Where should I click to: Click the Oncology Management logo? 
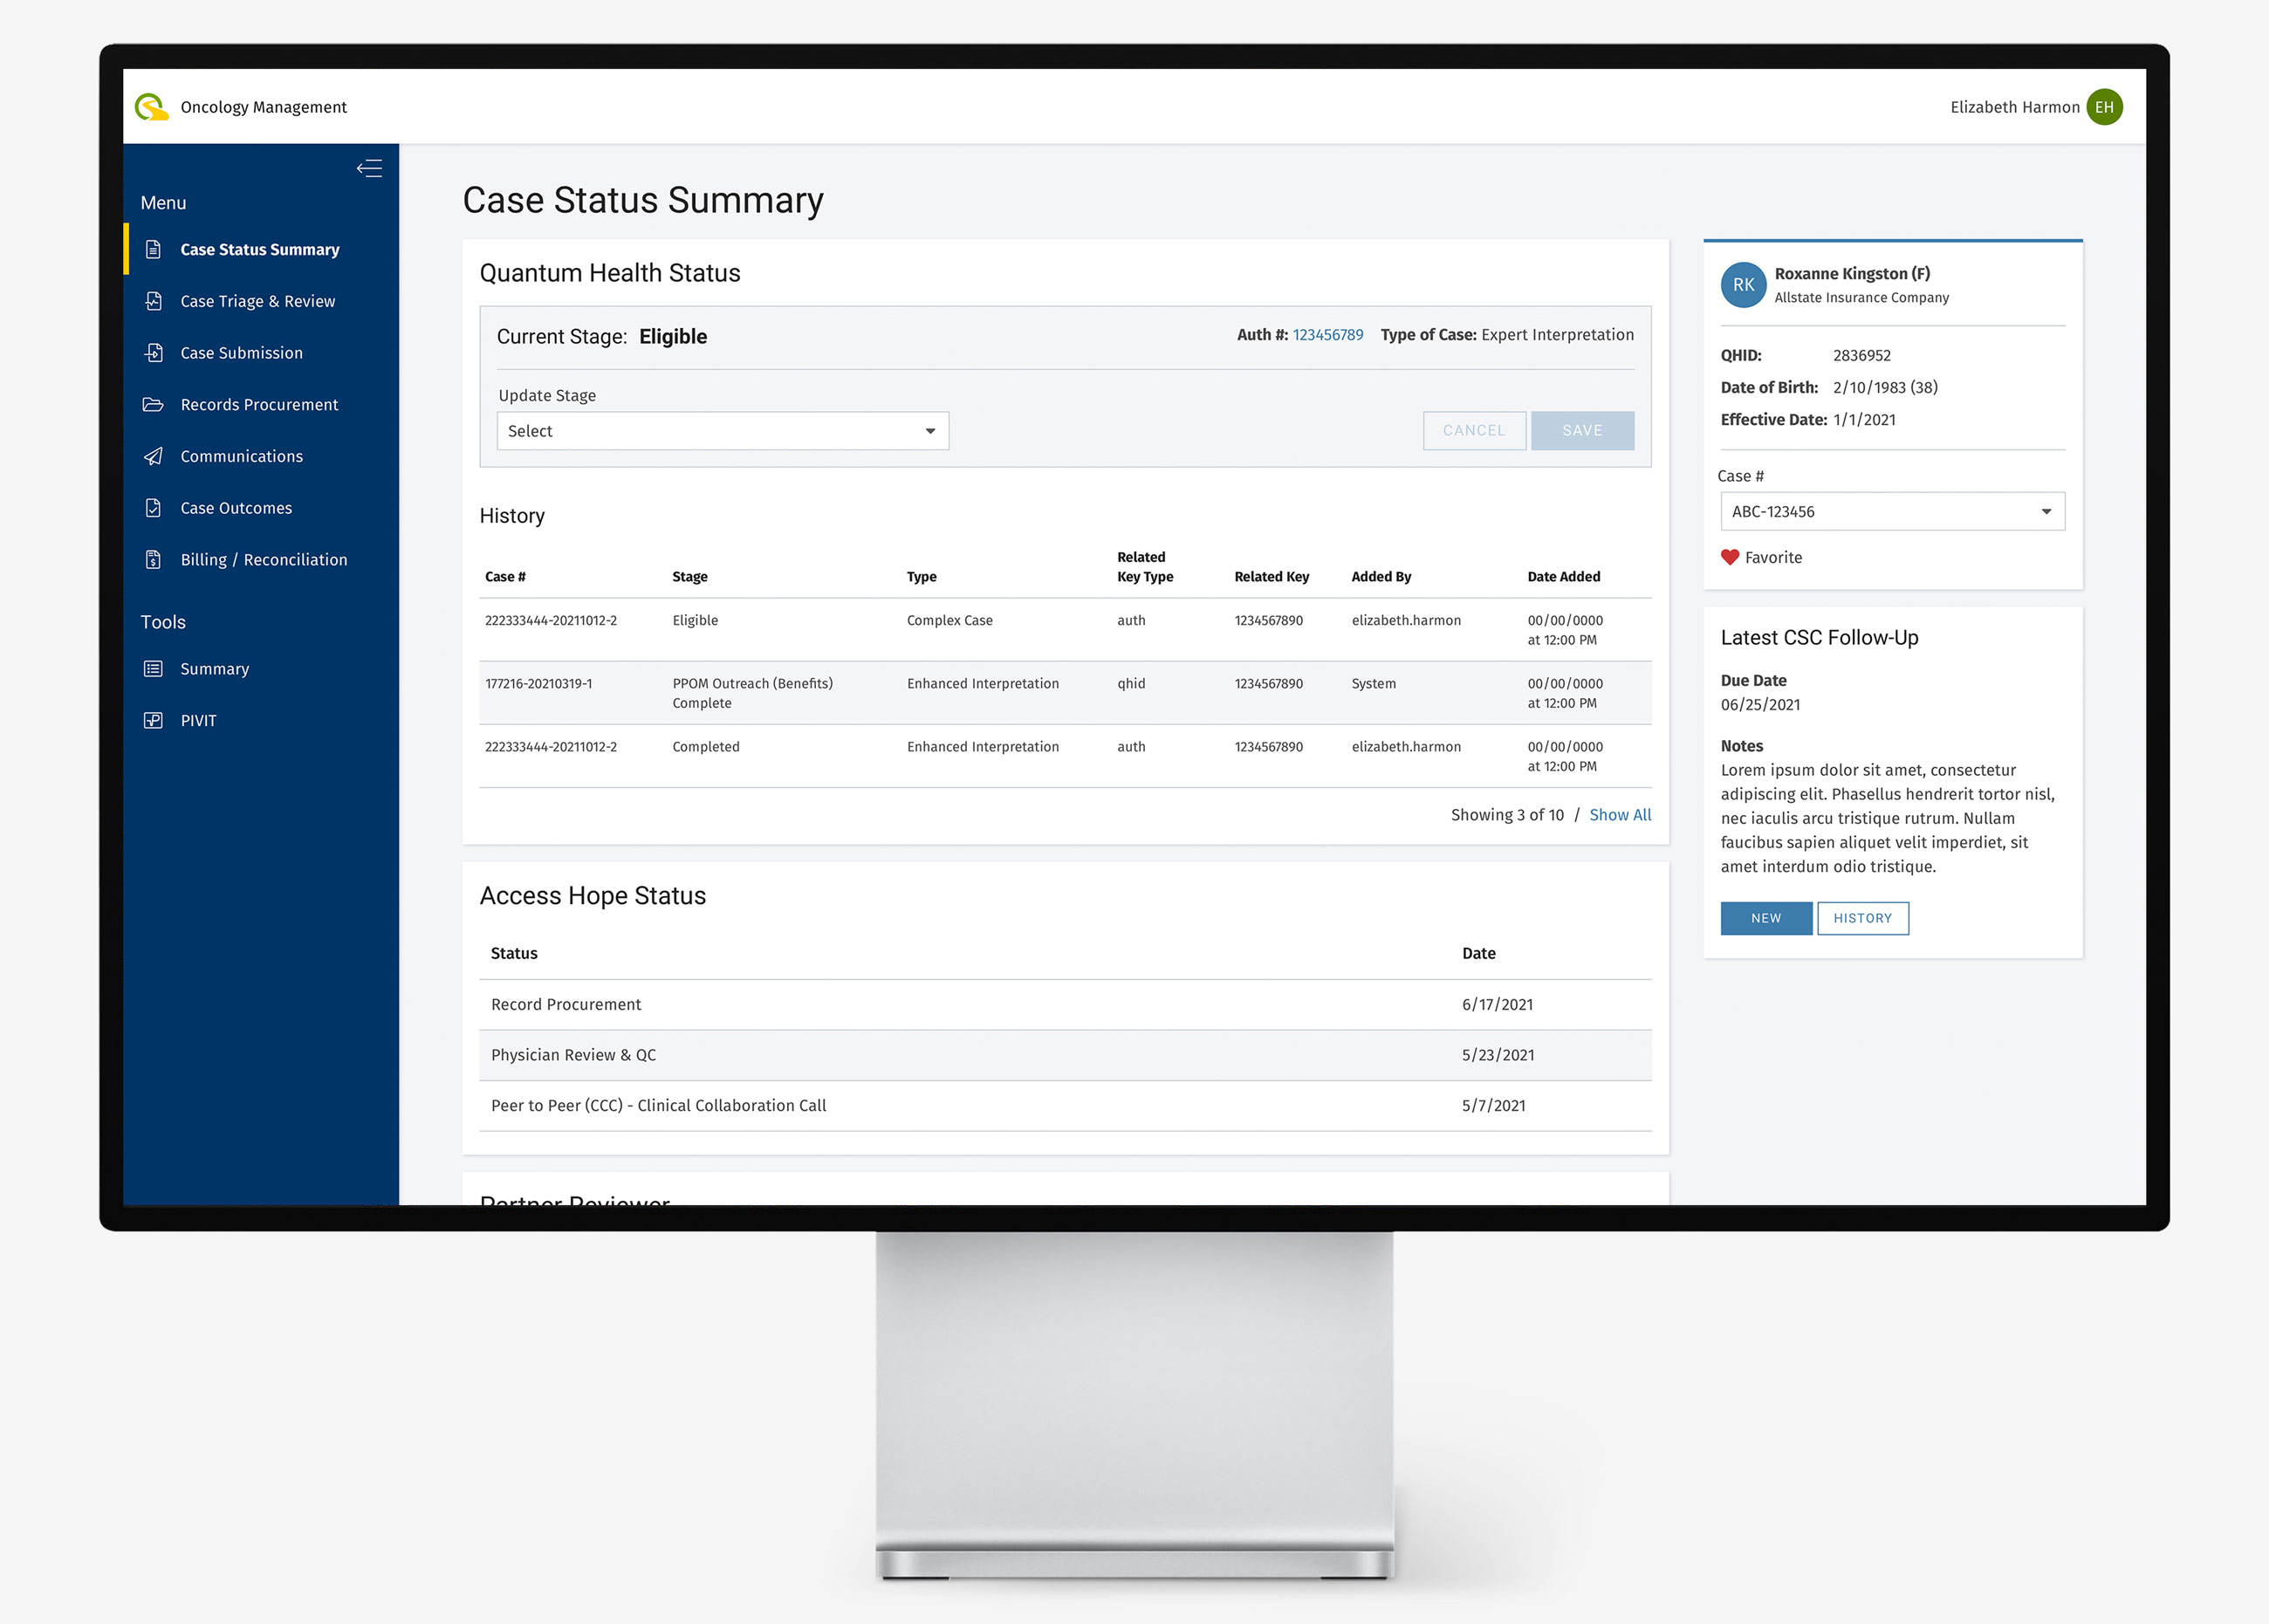point(151,107)
